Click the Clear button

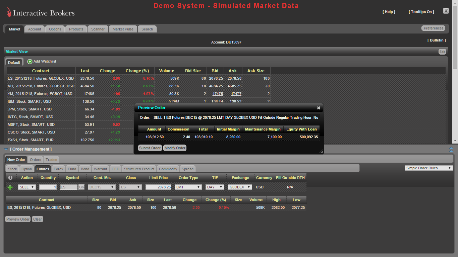coord(38,219)
